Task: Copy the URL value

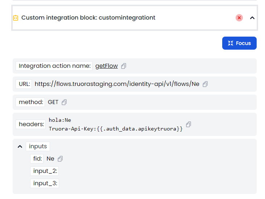Action: click(205, 84)
